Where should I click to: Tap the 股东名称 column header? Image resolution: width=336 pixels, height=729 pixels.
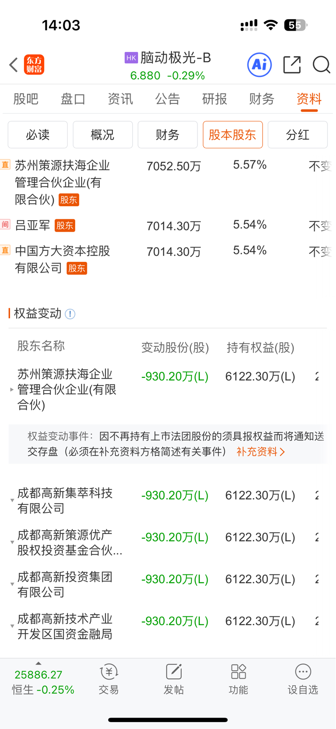coord(41,346)
